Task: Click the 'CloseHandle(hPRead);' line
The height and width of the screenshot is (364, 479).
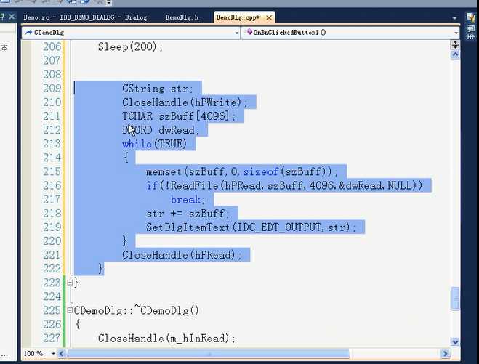Action: pyautogui.click(x=182, y=255)
